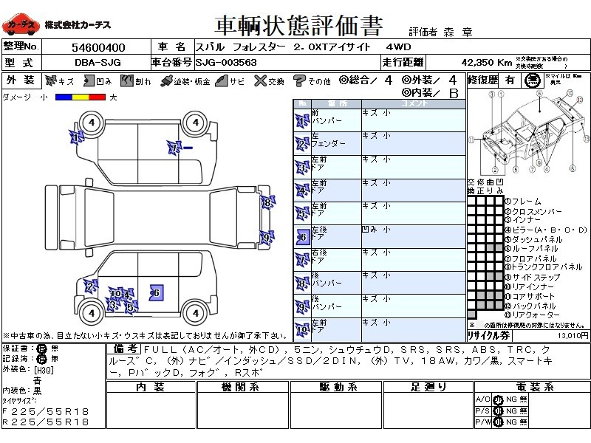The image size is (591, 443).
Task: Select the その他 question-mark legend icon
Action: coord(299,80)
